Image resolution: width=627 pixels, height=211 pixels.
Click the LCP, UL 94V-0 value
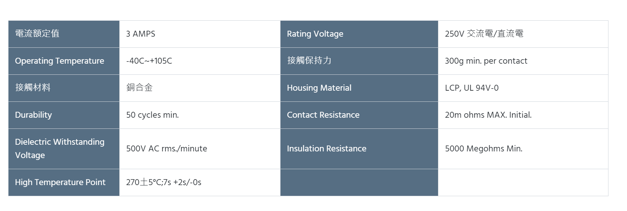click(x=471, y=88)
